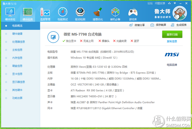Click the 无线上网 status indicator
192x129 pixels.
(x=87, y=41)
